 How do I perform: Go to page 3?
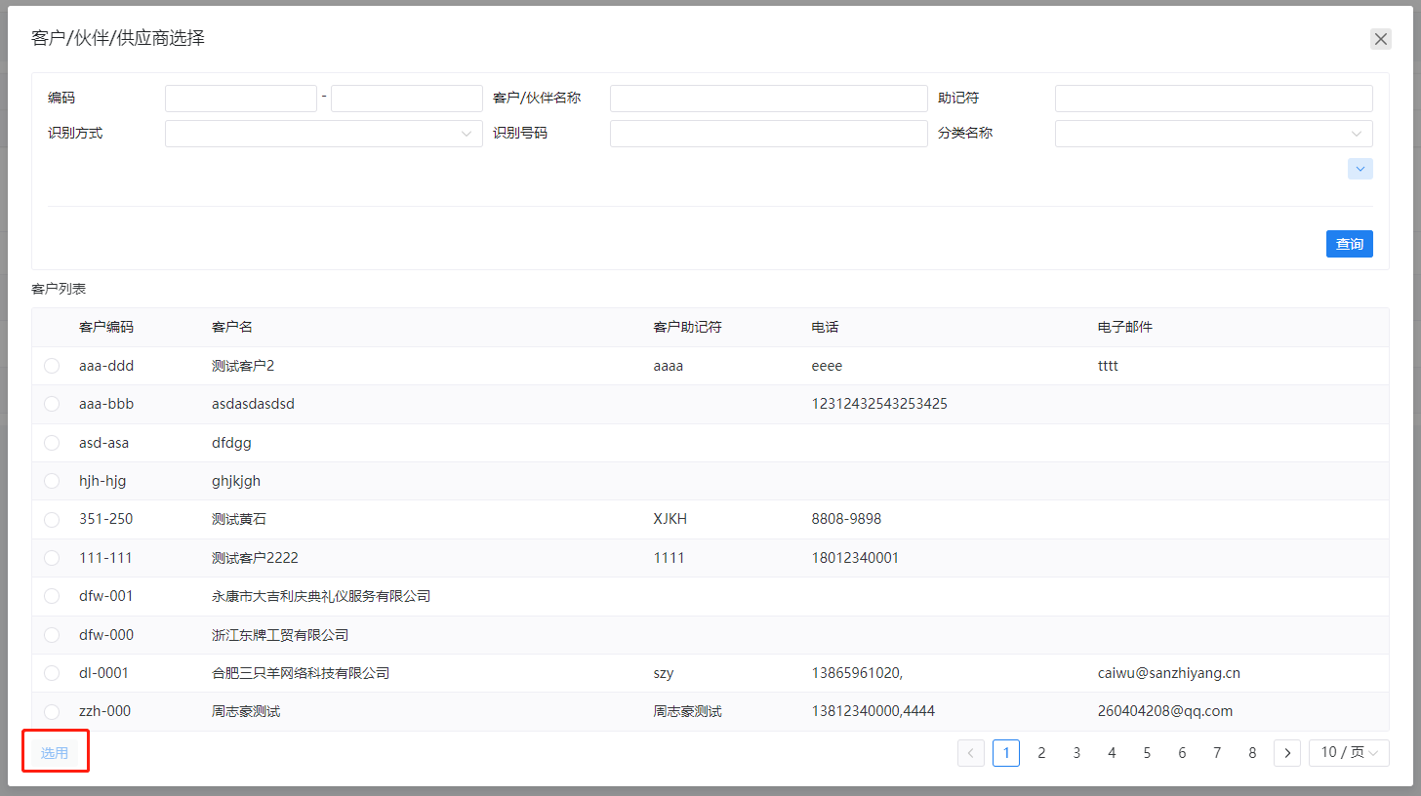(1076, 753)
